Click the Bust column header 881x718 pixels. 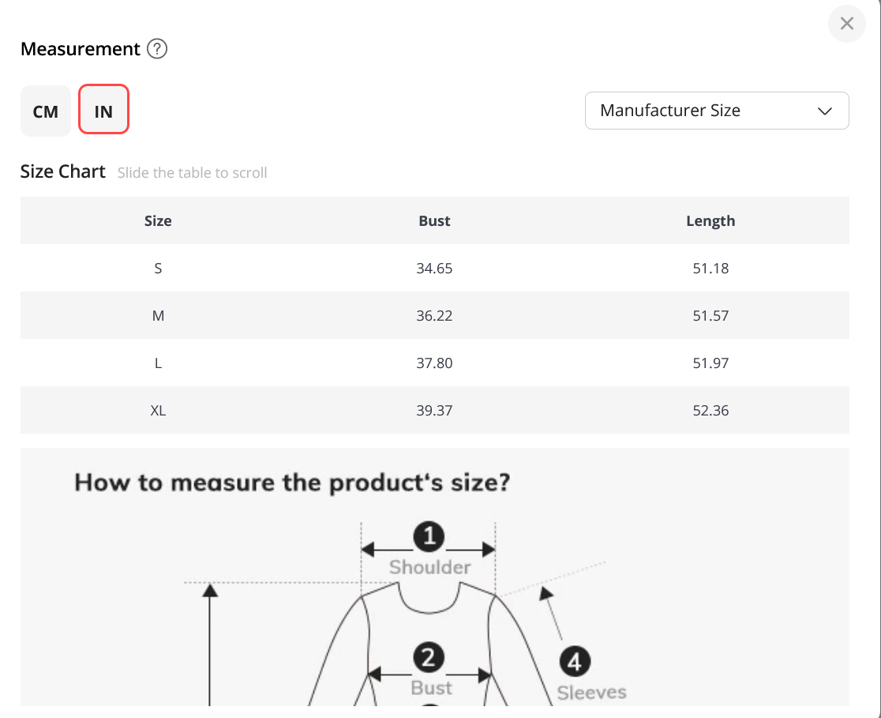pyautogui.click(x=434, y=221)
